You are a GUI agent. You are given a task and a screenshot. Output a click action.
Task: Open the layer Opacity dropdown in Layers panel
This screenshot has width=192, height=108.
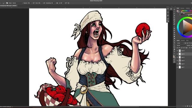[x=191, y=45]
